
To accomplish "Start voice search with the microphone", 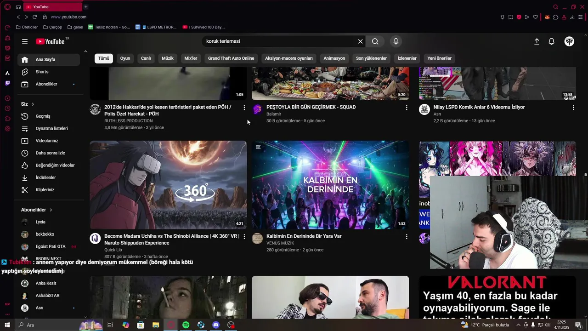I will point(396,41).
